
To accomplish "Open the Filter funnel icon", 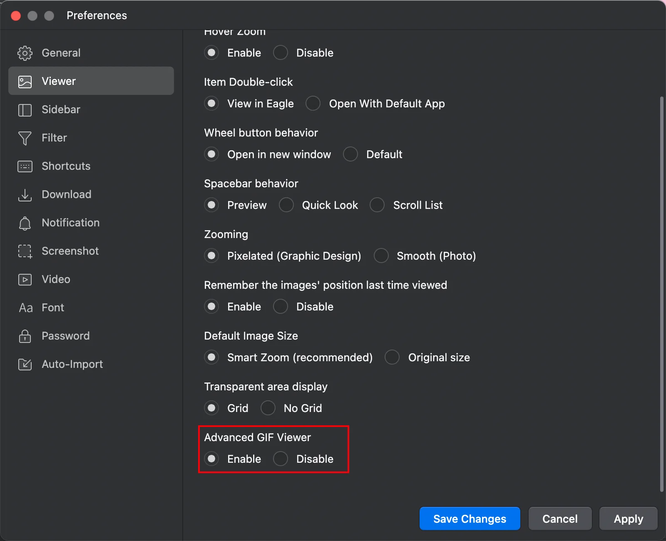I will 25,138.
